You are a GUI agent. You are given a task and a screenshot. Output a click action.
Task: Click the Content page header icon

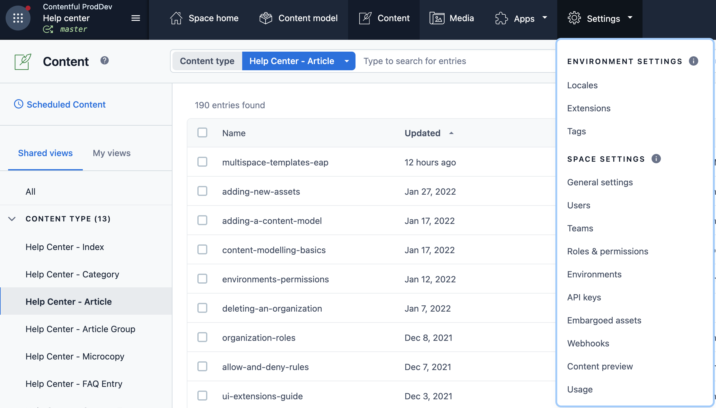(x=23, y=62)
